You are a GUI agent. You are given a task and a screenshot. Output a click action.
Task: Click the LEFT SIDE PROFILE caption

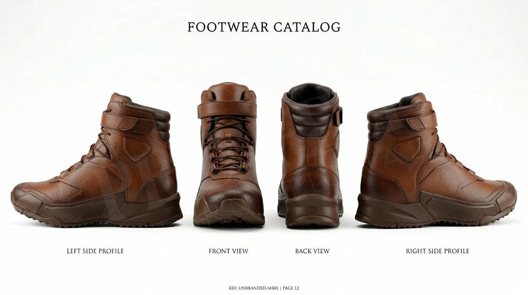95,251
